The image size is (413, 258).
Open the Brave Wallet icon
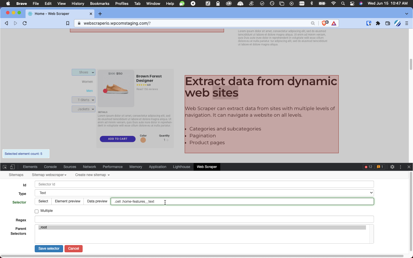click(x=388, y=24)
